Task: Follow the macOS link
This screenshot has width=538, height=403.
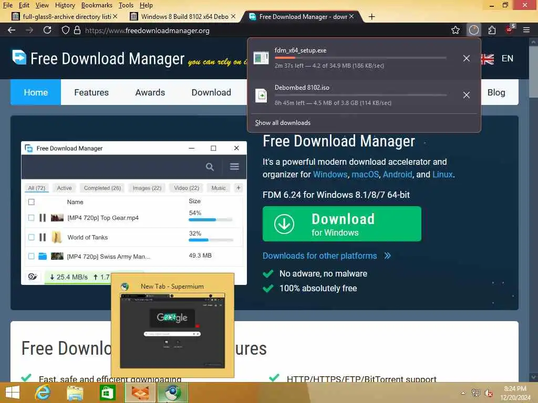Action: [x=365, y=174]
